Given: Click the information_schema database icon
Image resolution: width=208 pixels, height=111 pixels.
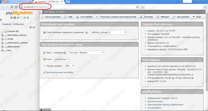Looking at the screenshot, I should 5,35.
